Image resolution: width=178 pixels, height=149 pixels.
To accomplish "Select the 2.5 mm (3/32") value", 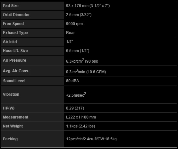I will [x=79, y=15].
